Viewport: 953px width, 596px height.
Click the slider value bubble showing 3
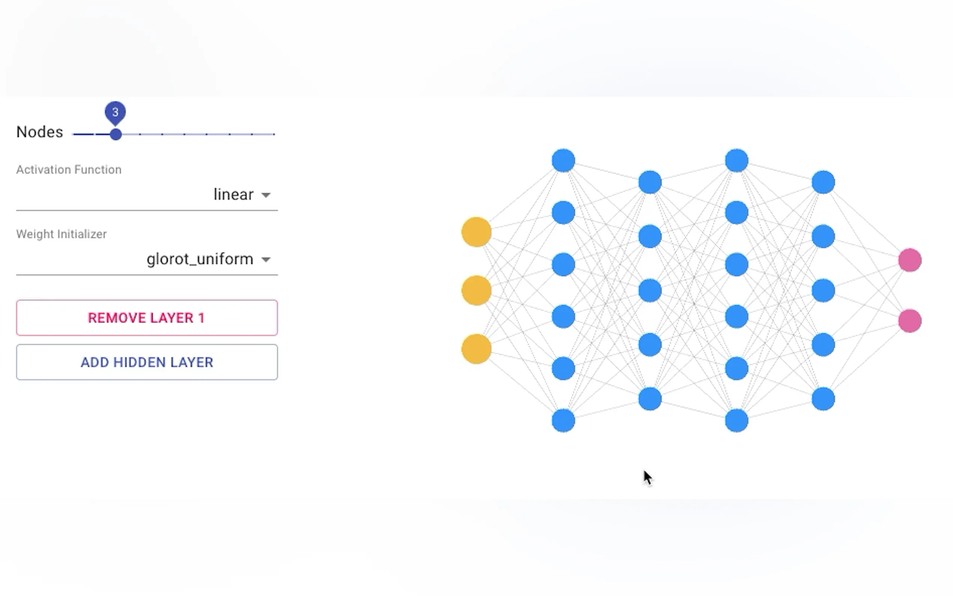116,112
